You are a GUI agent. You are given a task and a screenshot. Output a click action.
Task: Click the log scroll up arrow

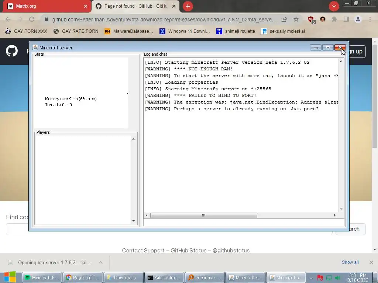341,62
